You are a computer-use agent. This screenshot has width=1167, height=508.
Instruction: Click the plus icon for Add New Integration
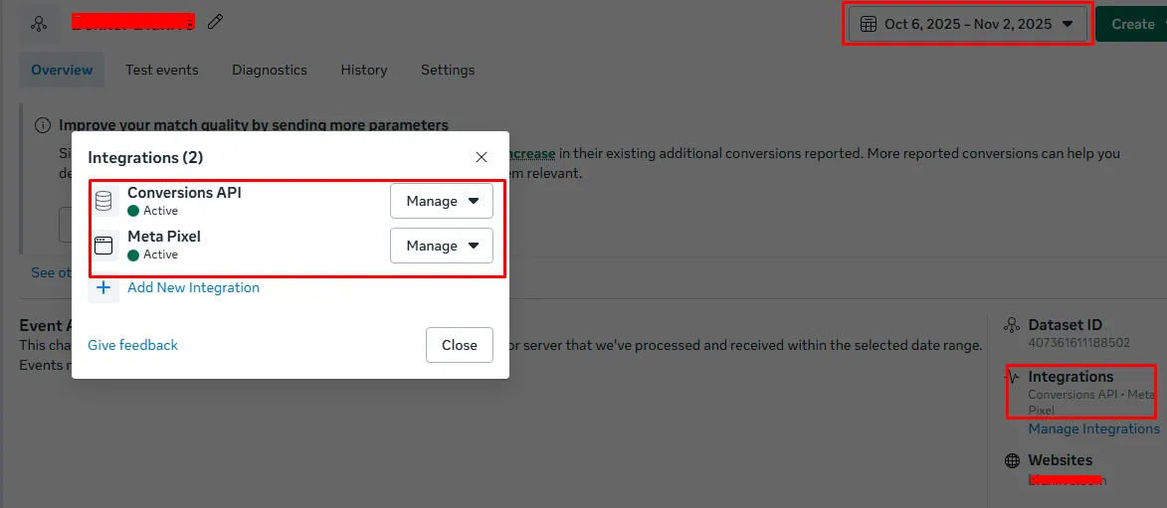[103, 287]
